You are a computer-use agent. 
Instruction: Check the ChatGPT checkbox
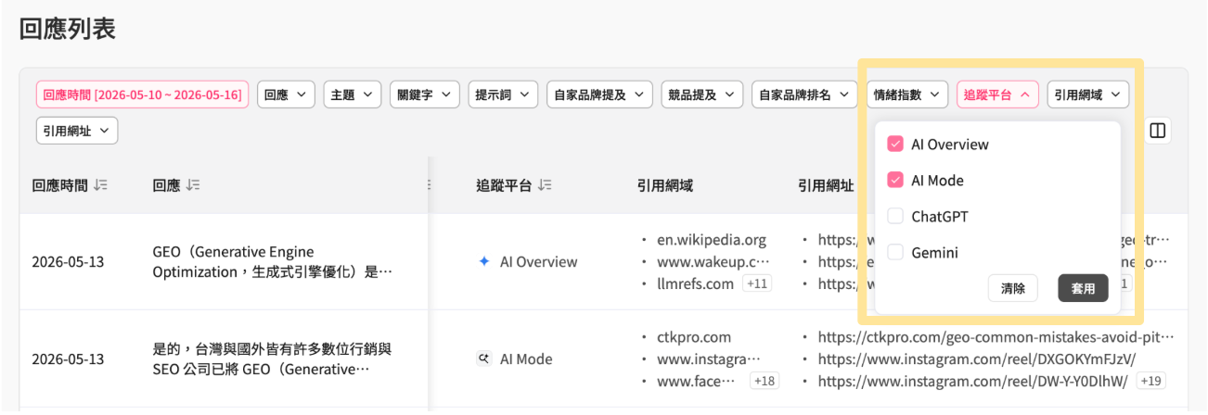pyautogui.click(x=895, y=216)
